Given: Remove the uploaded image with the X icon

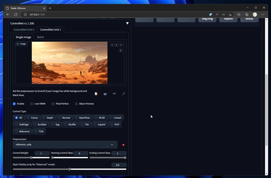Looking at the screenshot, I should coord(121,45).
